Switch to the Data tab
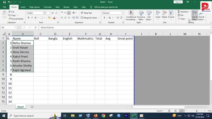The height and width of the screenshot is (119, 212). point(57,7)
